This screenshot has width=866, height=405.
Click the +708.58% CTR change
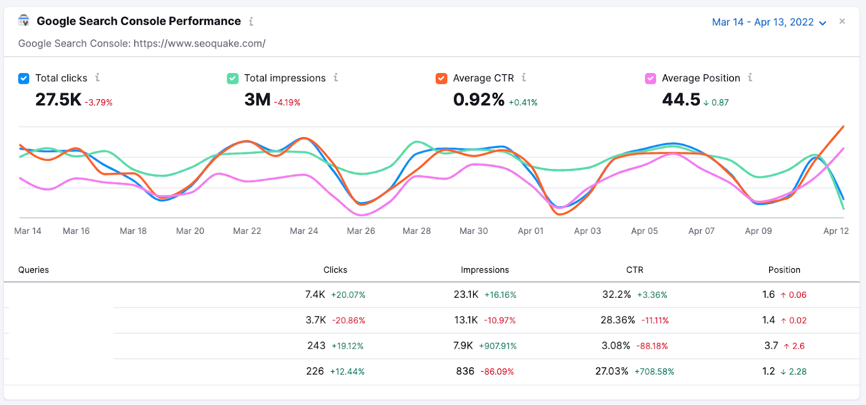pyautogui.click(x=654, y=371)
